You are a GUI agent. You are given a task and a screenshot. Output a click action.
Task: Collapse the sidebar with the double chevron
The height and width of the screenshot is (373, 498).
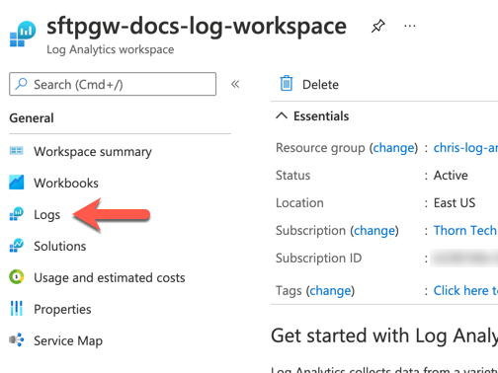pyautogui.click(x=235, y=84)
